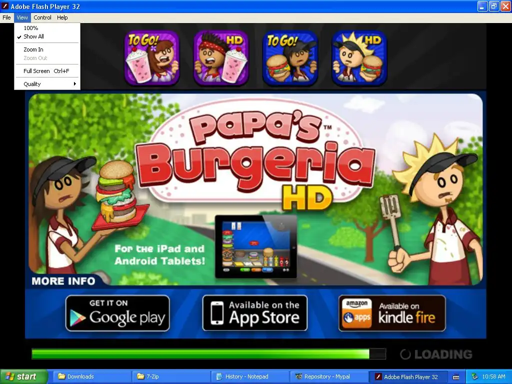
Task: Choose Zoom In from View menu
Action: (x=47, y=49)
